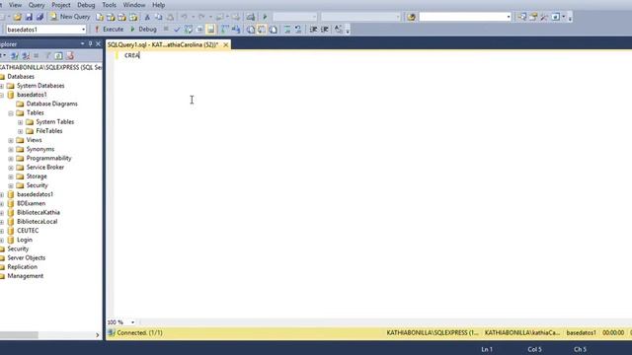632x355 pixels.
Task: Select the BibliotecaKathia database node
Action: (39, 213)
